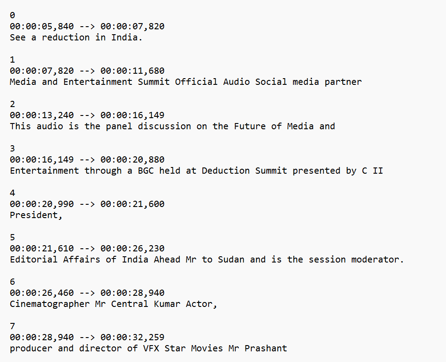446x362 pixels.
Task: Click the 'This audio is the panel' line
Action: coord(173,126)
